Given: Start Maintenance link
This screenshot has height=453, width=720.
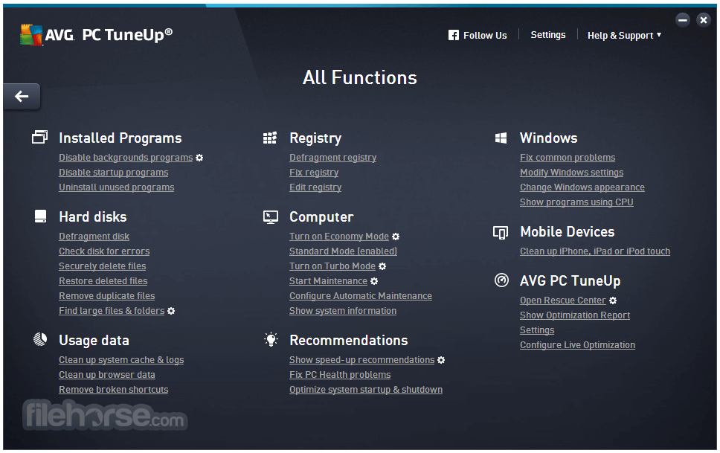Looking at the screenshot, I should [x=328, y=281].
